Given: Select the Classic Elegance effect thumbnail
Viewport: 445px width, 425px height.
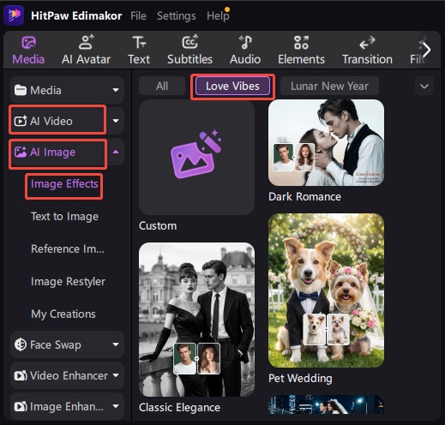Looking at the screenshot, I should point(196,320).
